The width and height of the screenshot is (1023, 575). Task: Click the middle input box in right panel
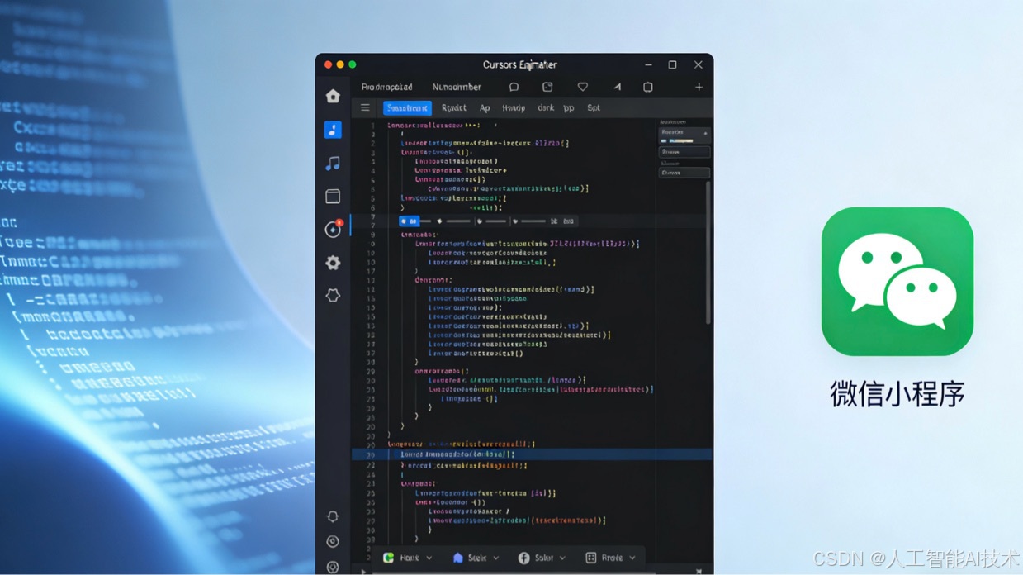click(x=684, y=152)
